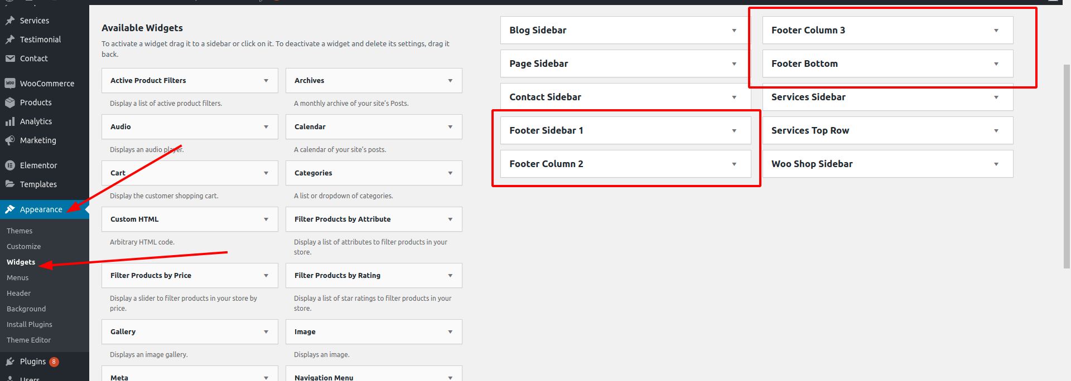Viewport: 1071px width, 381px height.
Task: Click the Appearance paintbrush icon
Action: (9, 209)
